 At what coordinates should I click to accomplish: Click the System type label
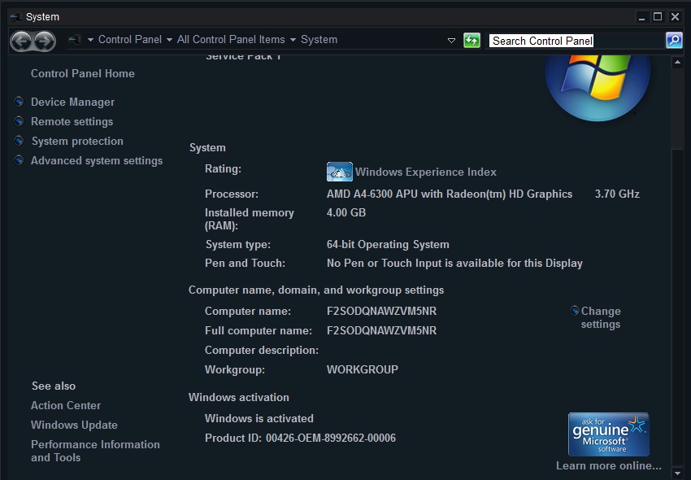click(x=238, y=244)
